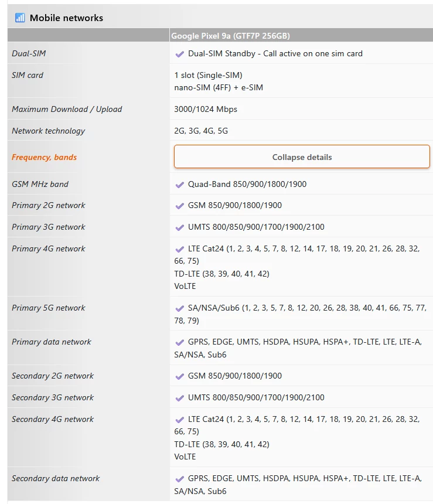433x504 pixels.
Task: Click GSM 850/900/1800/1900 in Secondary 2G row
Action: coord(235,376)
